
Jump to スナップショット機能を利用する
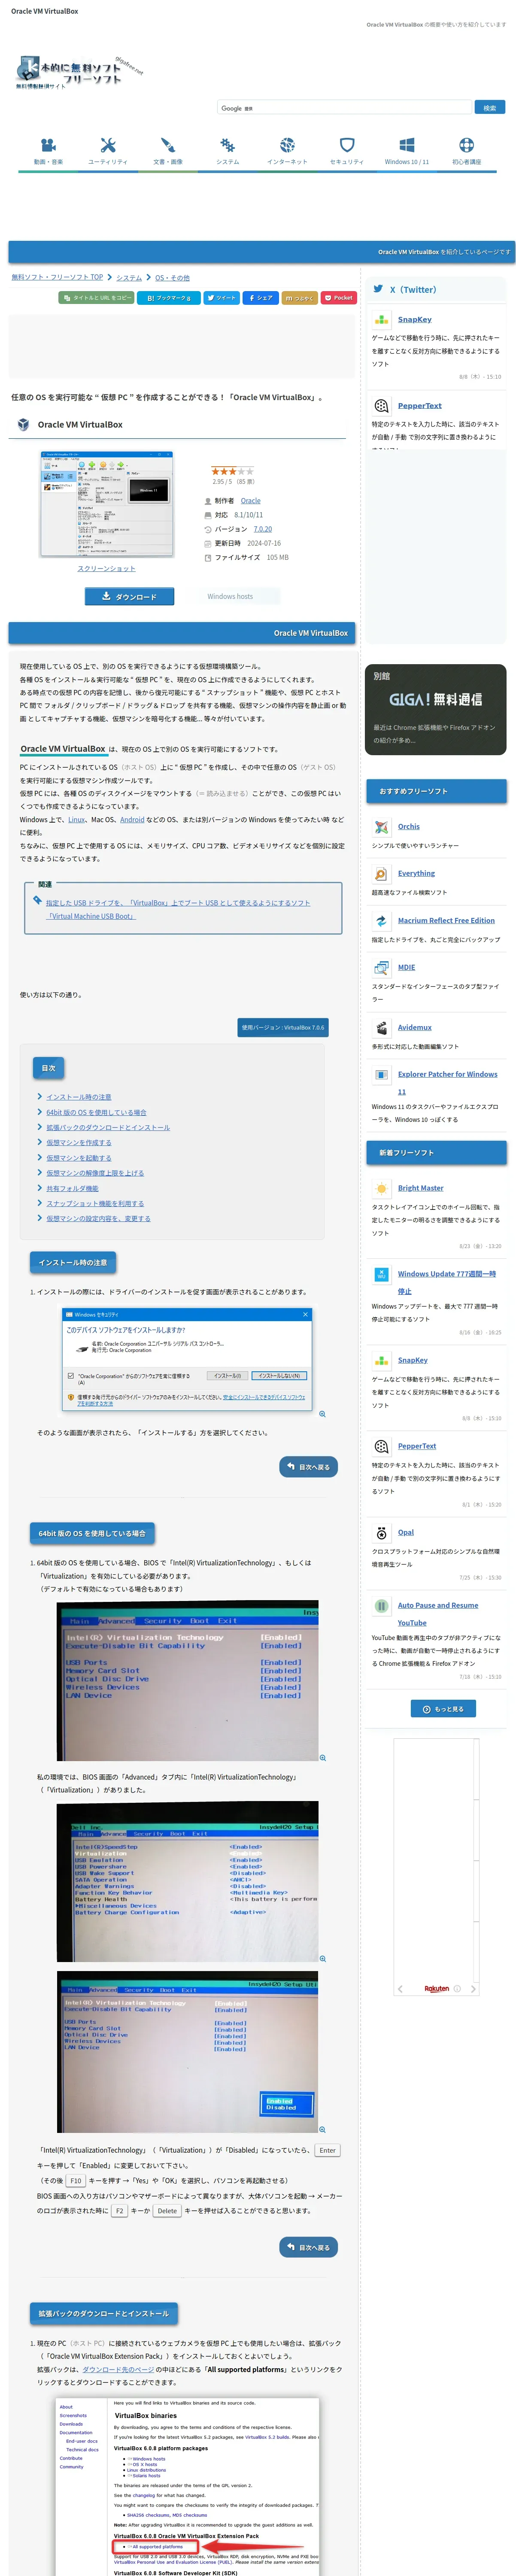[x=95, y=1203]
